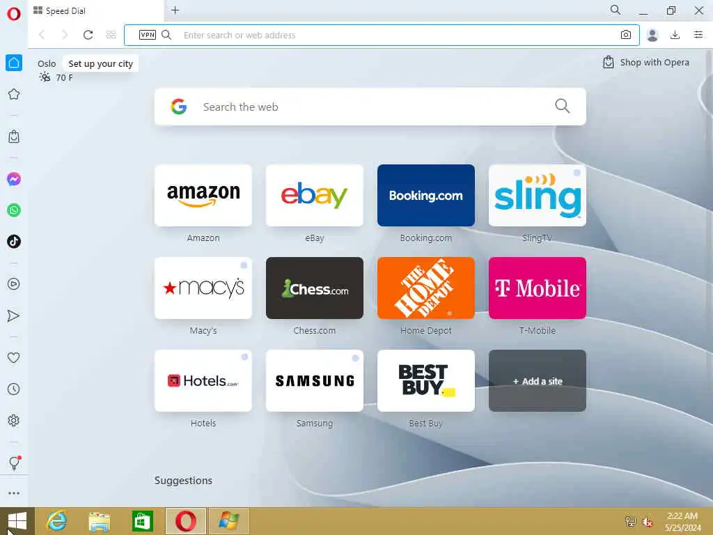
Task: Click the Search the web box
Action: (x=370, y=107)
